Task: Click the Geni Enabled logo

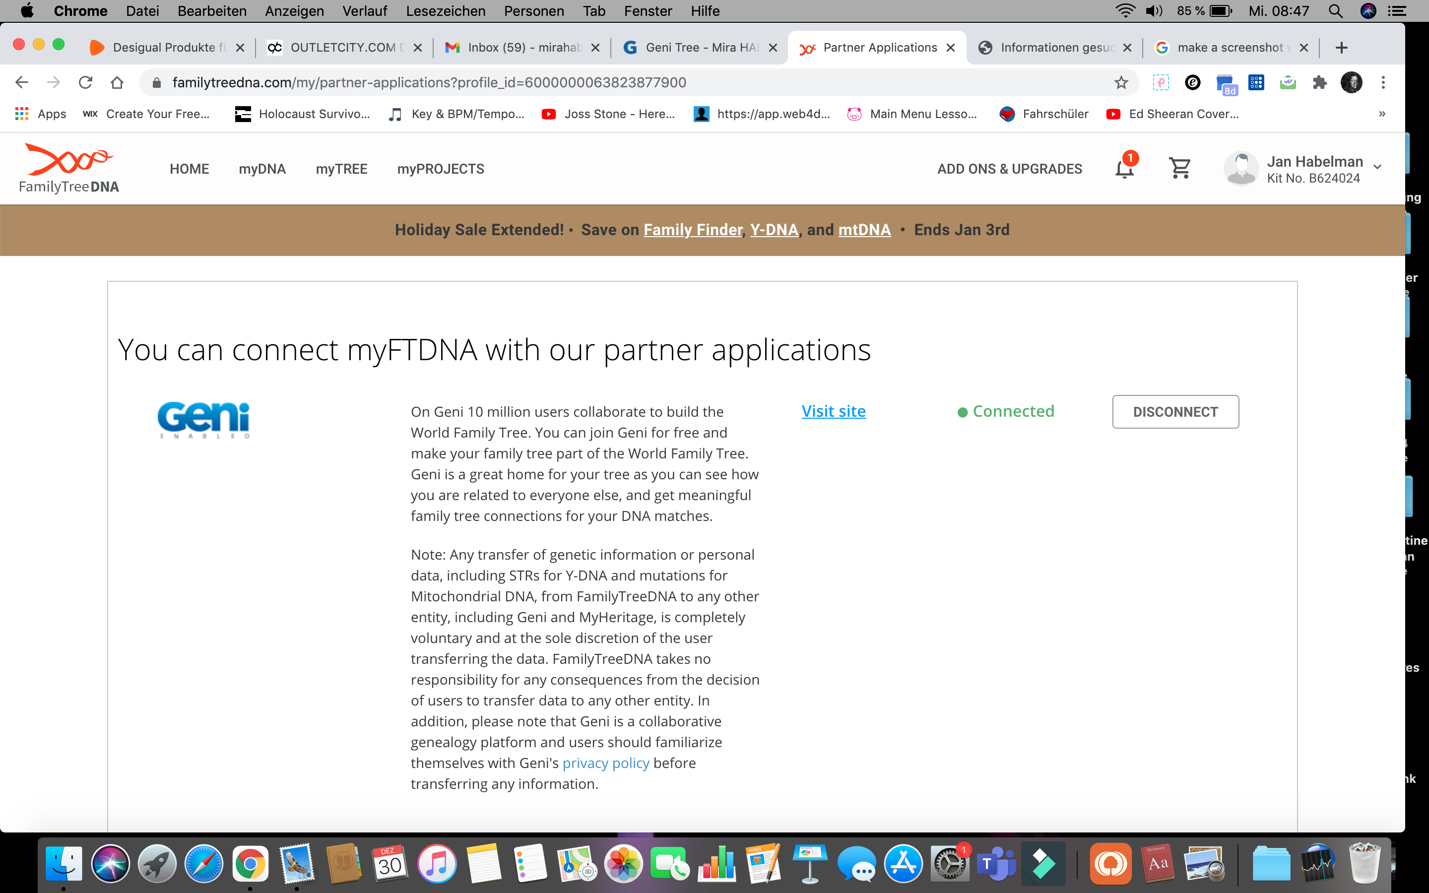Action: [204, 420]
